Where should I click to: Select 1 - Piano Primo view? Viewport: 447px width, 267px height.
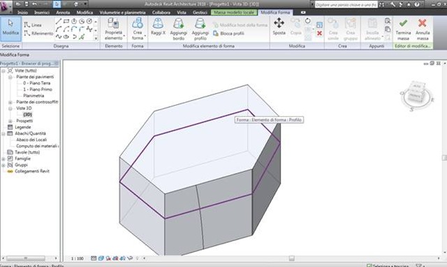(38, 89)
